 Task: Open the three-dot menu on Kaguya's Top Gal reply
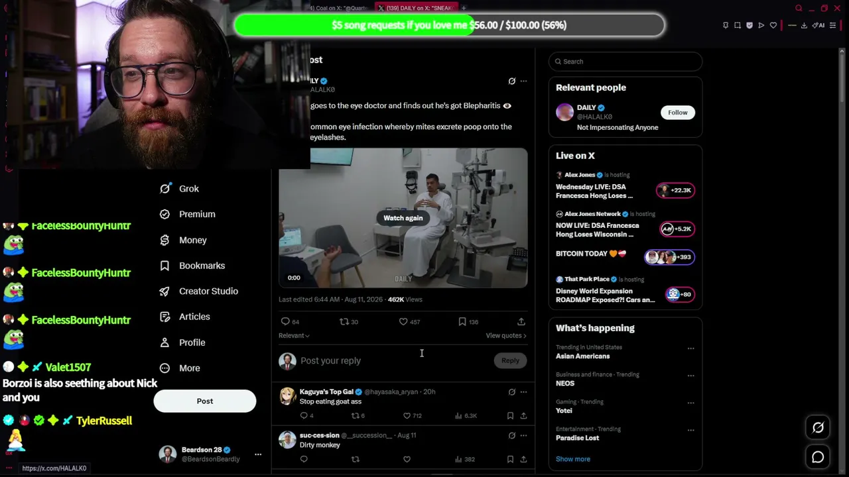point(523,392)
